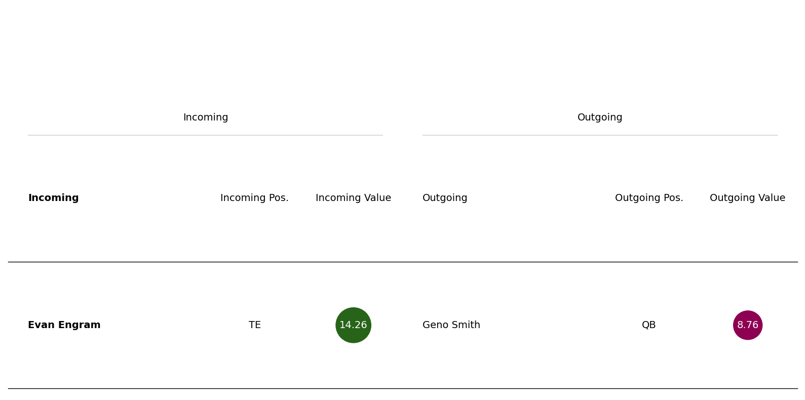Click the Outgoing Value column header
805x400 pixels.
coord(747,198)
